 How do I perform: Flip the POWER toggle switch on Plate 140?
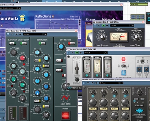coord(124,66)
